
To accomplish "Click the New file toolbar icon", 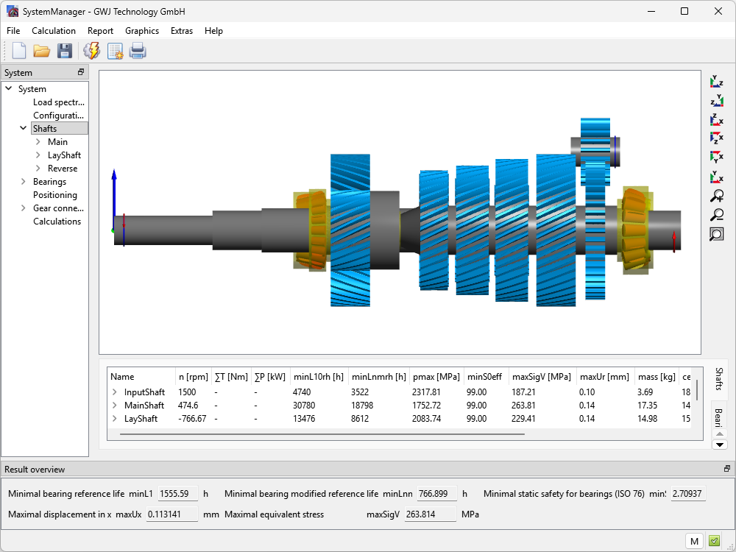I will click(19, 51).
